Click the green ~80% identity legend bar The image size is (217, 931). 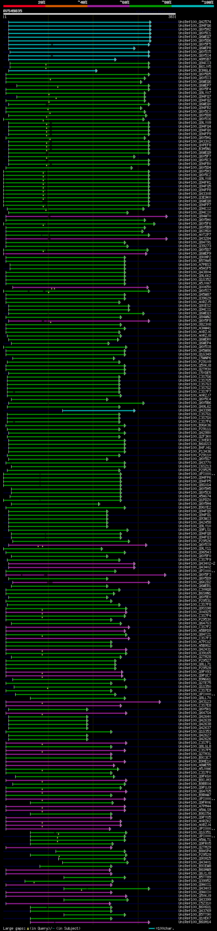(x=151, y=6)
